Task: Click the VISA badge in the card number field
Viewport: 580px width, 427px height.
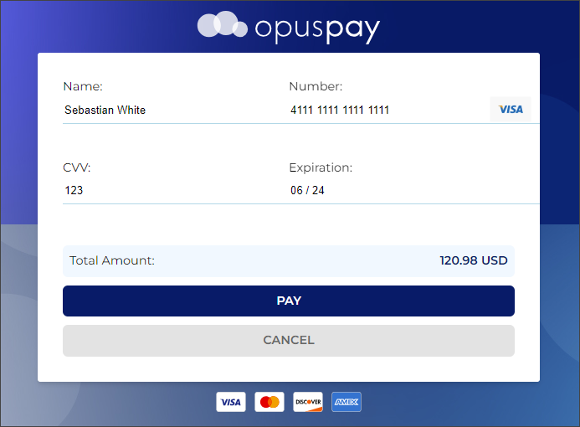Action: click(511, 109)
